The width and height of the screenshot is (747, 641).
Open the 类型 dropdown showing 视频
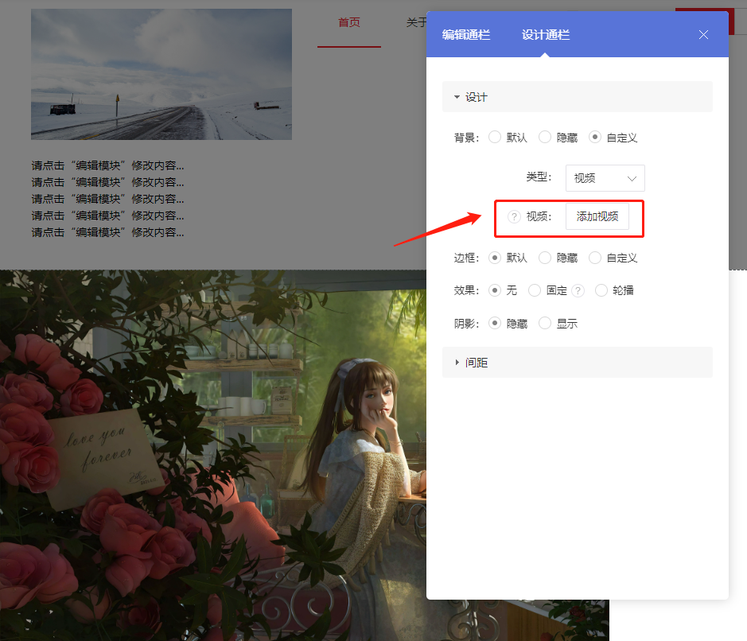tap(605, 178)
